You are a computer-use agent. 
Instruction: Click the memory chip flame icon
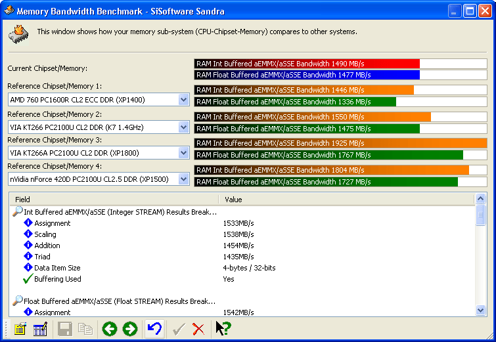(x=18, y=34)
